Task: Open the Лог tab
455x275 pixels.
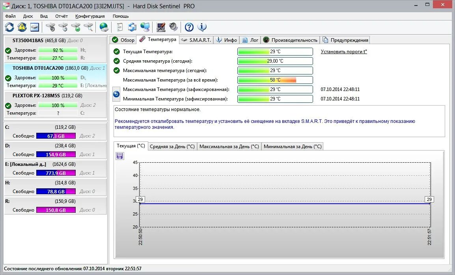Action: (250, 40)
